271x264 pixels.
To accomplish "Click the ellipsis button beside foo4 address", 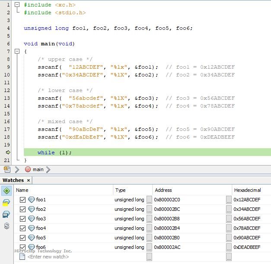I will 229,228.
